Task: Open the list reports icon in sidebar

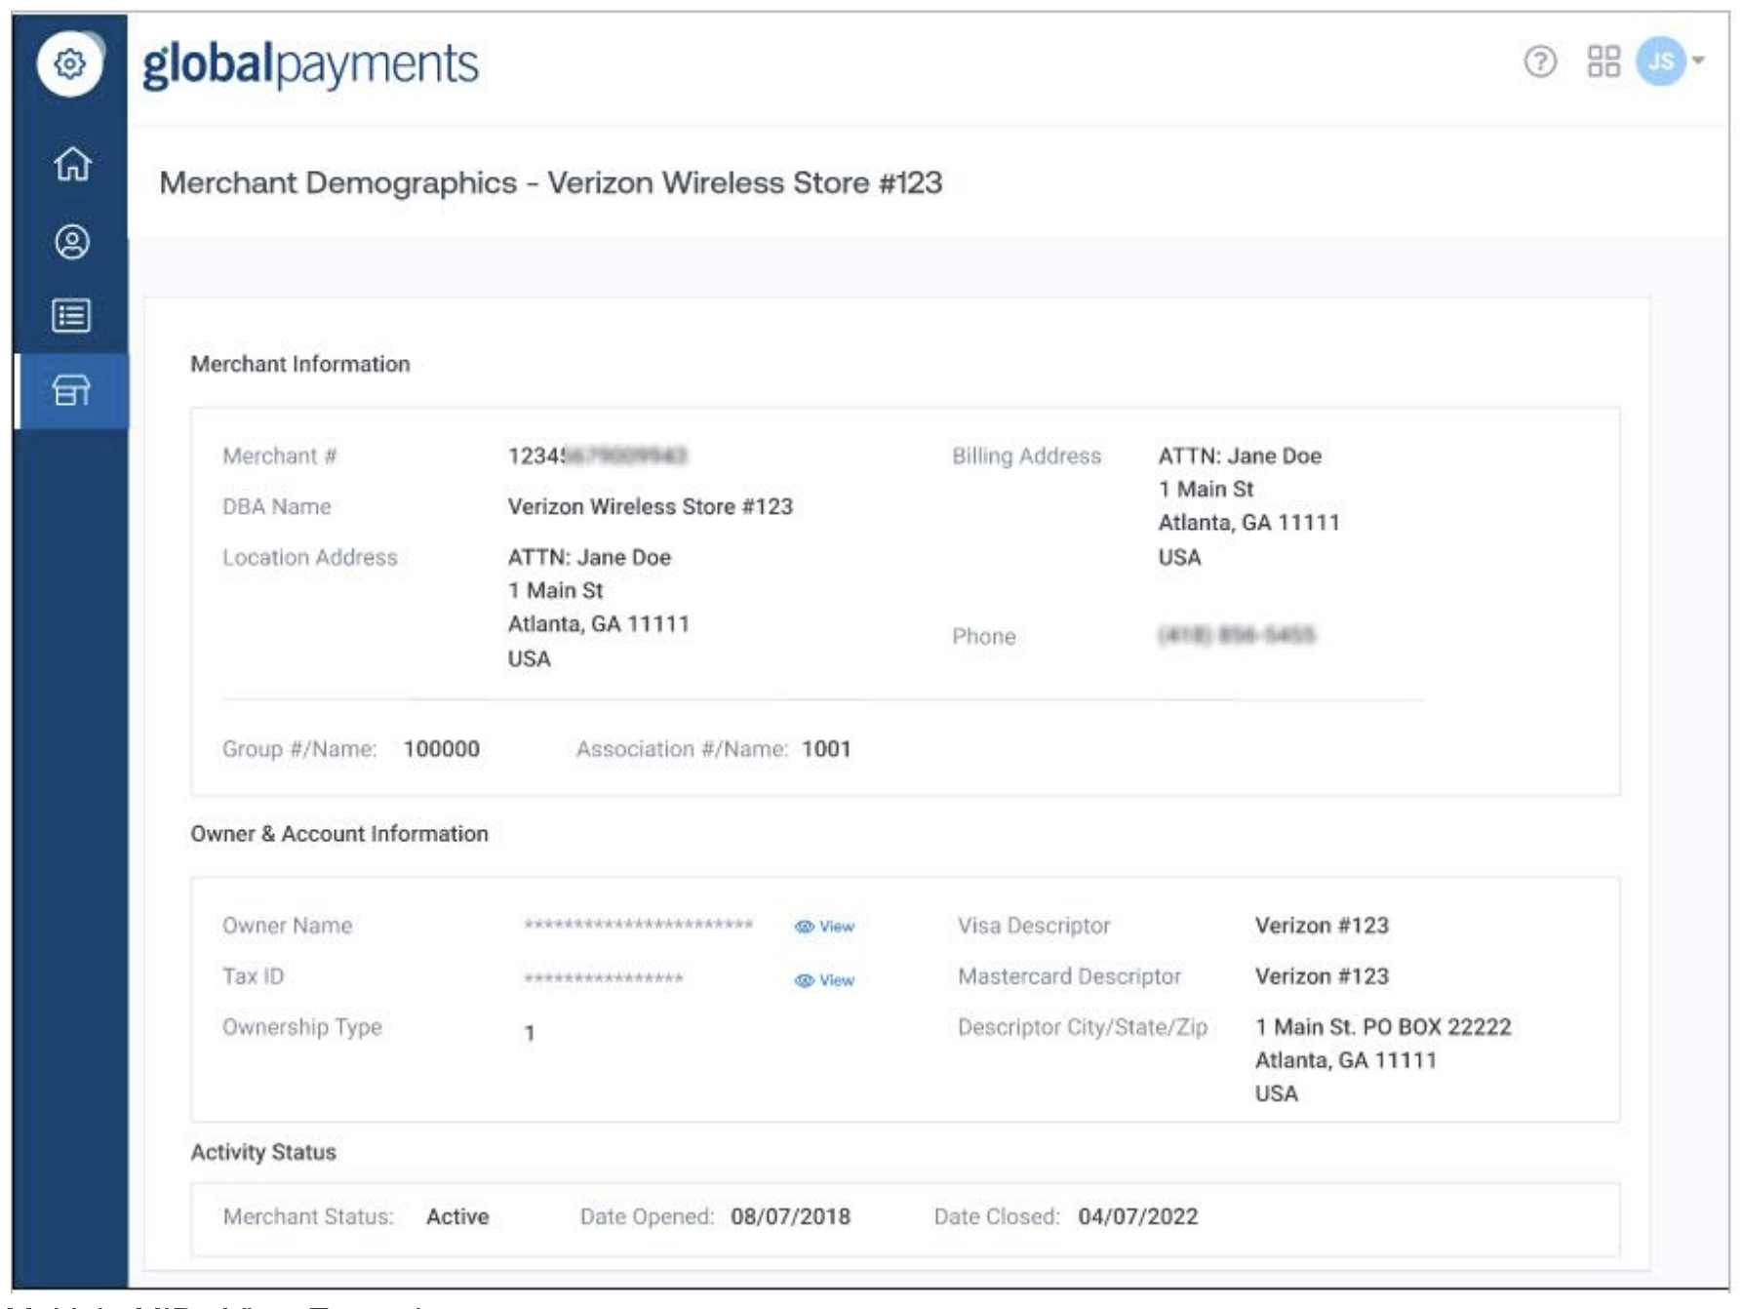Action: click(71, 316)
